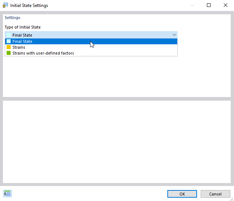Select Strains from the dropdown list
The image size is (234, 201).
[19, 47]
